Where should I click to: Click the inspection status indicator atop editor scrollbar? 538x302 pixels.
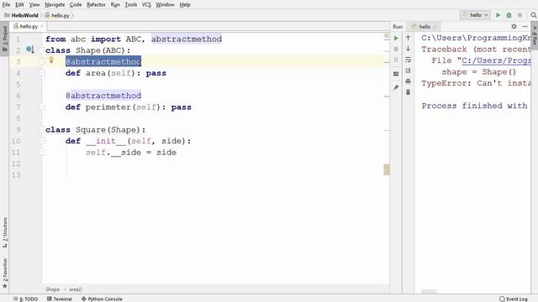point(387,35)
